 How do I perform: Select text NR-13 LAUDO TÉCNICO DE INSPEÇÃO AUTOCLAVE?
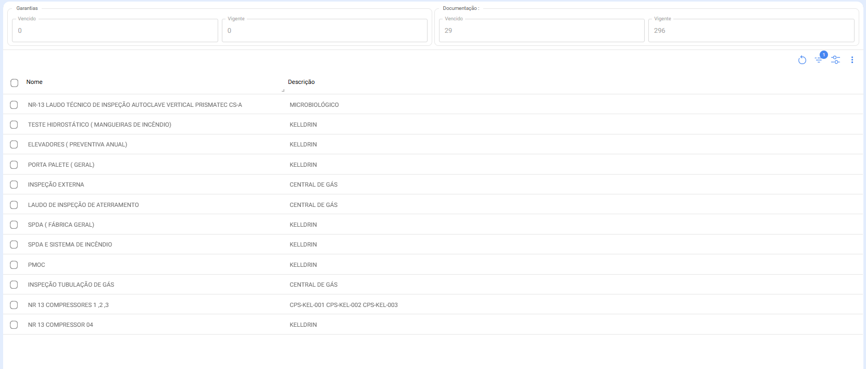[x=135, y=105]
